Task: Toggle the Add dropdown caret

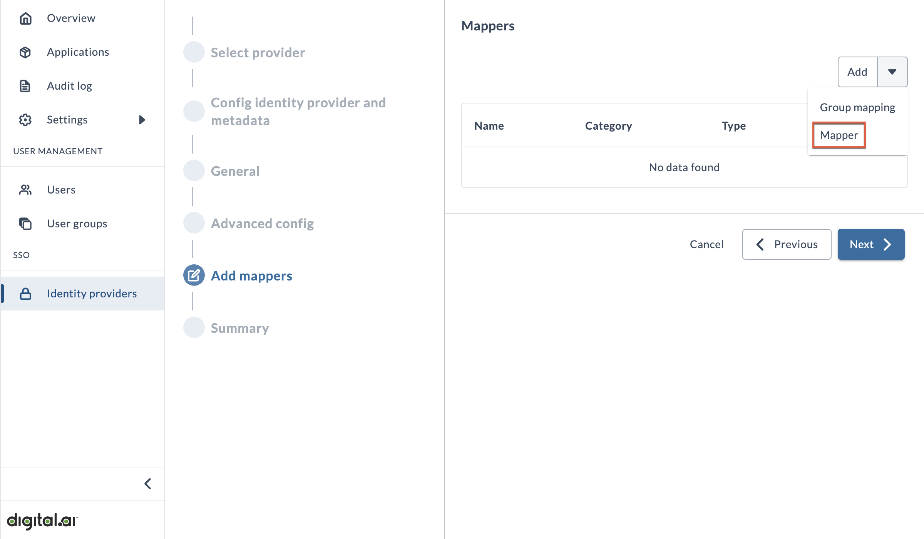Action: tap(892, 72)
